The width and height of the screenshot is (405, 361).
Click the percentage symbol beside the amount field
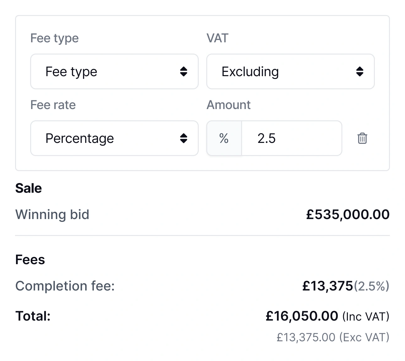point(224,138)
